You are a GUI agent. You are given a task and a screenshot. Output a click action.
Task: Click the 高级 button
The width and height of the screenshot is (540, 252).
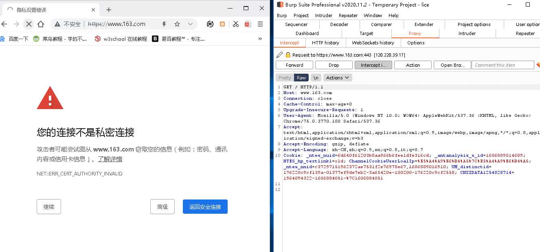162,207
